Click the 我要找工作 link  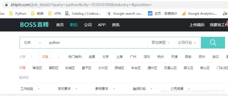[219, 25]
